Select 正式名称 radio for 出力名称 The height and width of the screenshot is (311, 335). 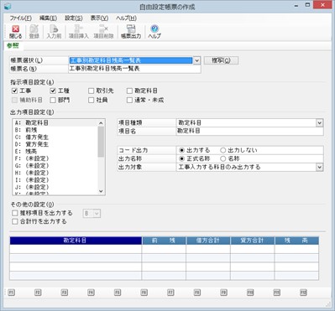tap(182, 158)
